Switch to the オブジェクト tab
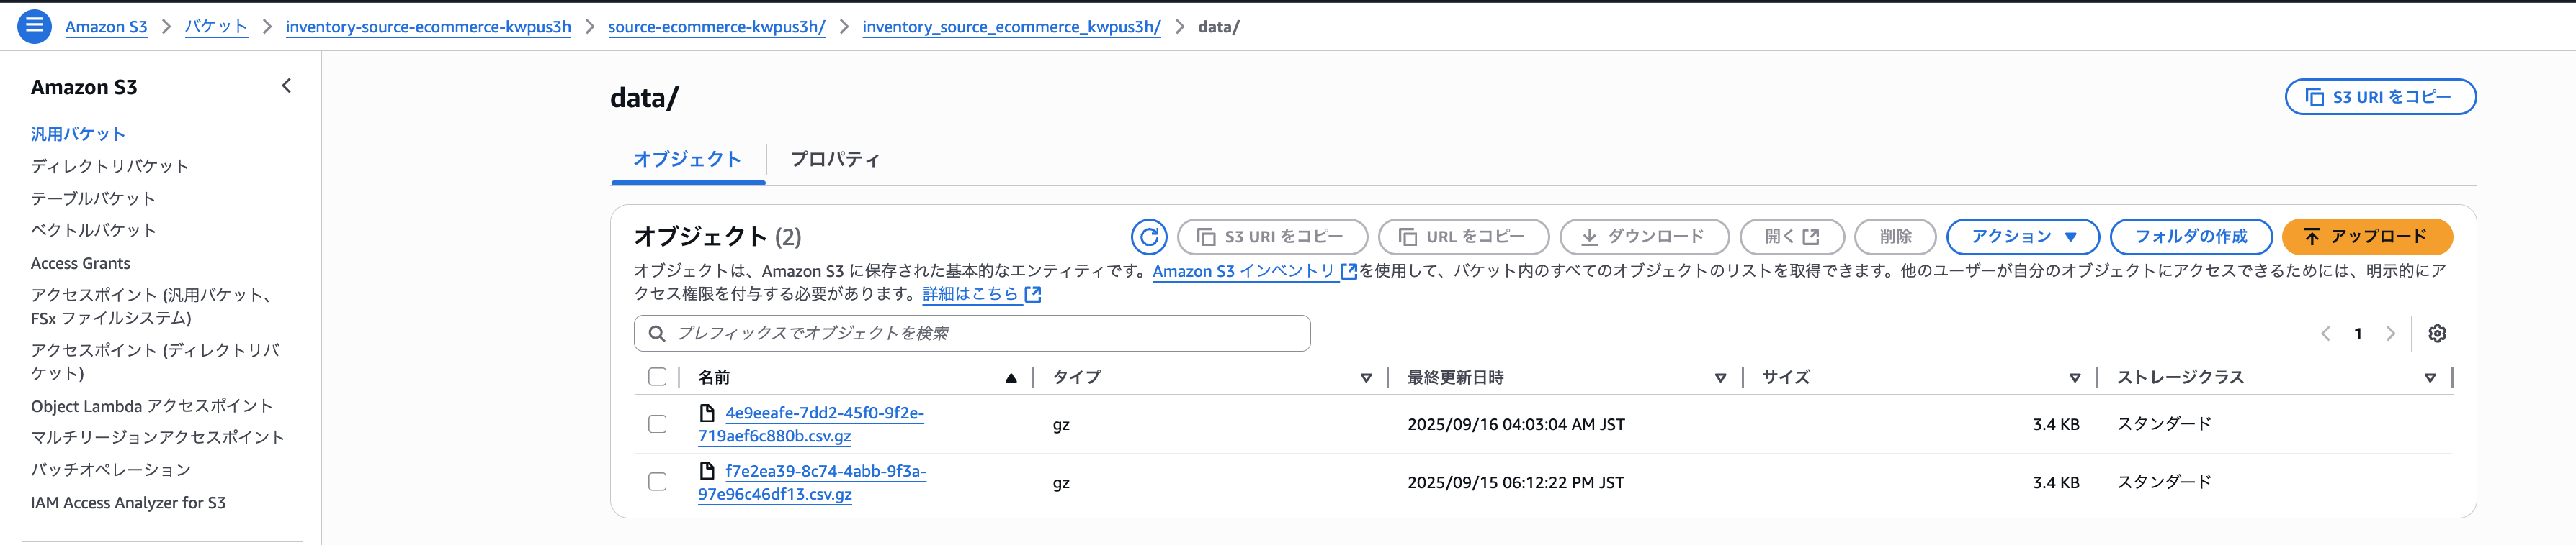Viewport: 2576px width, 545px height. [687, 160]
